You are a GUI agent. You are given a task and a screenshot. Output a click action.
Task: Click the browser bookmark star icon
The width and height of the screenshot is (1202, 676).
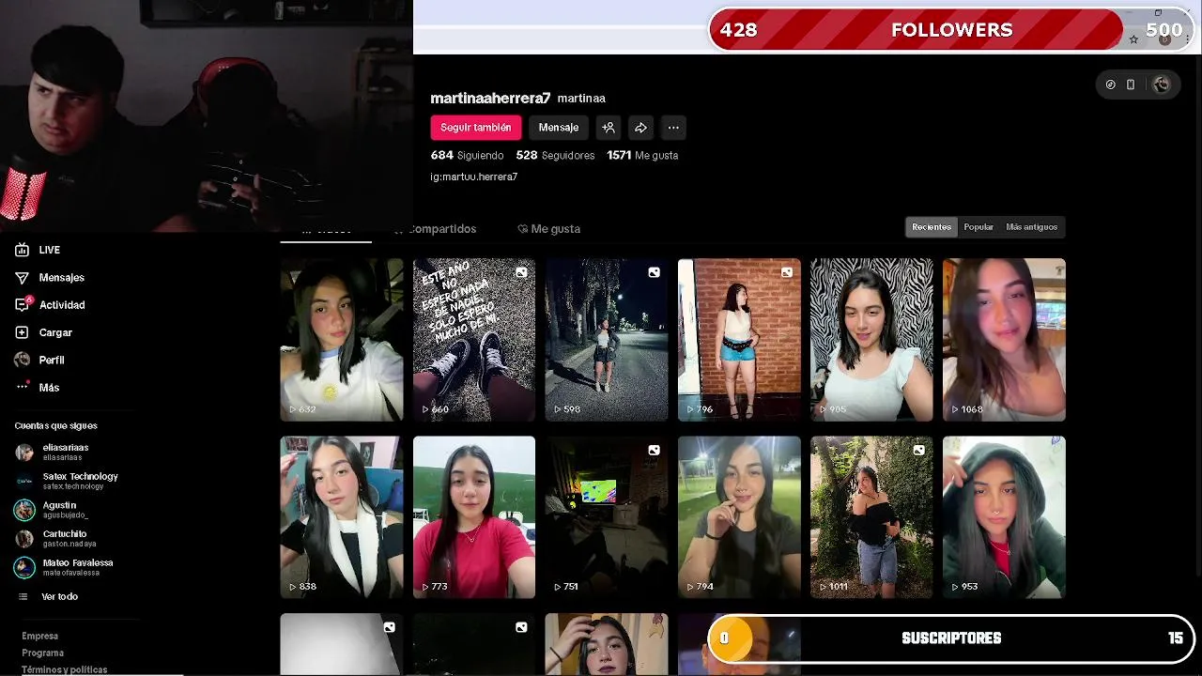[1133, 39]
